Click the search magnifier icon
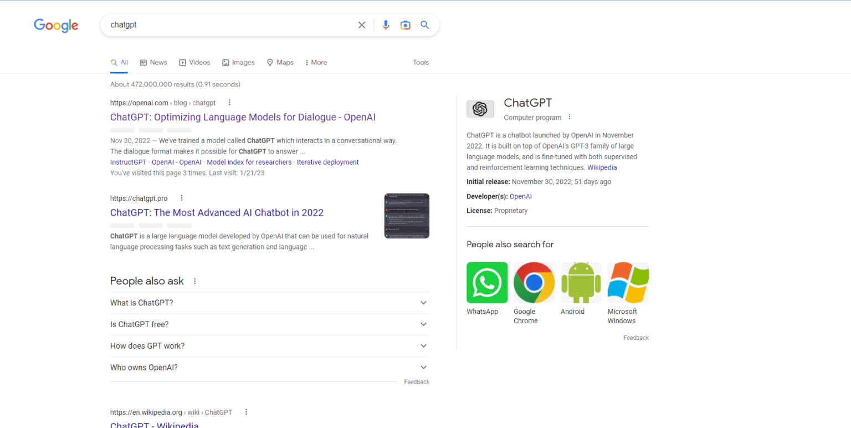Viewport: 851px width, 428px height. 424,25
